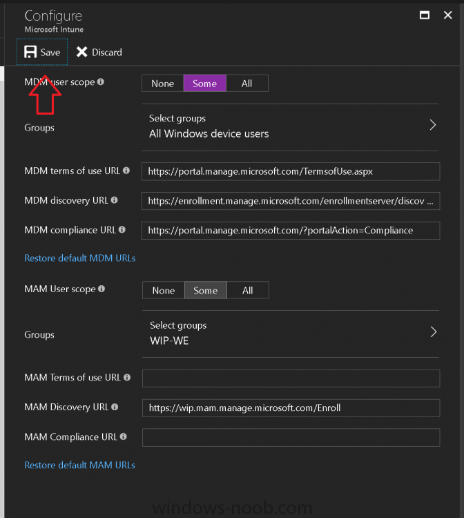This screenshot has height=518, width=464.
Task: Open Select groups row showing WIP-WE
Action: point(291,334)
